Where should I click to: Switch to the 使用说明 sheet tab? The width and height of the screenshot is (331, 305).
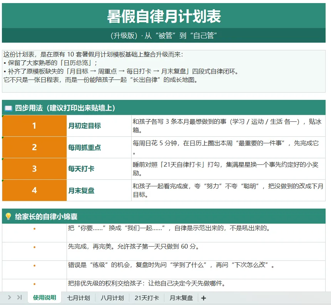pos(45,298)
